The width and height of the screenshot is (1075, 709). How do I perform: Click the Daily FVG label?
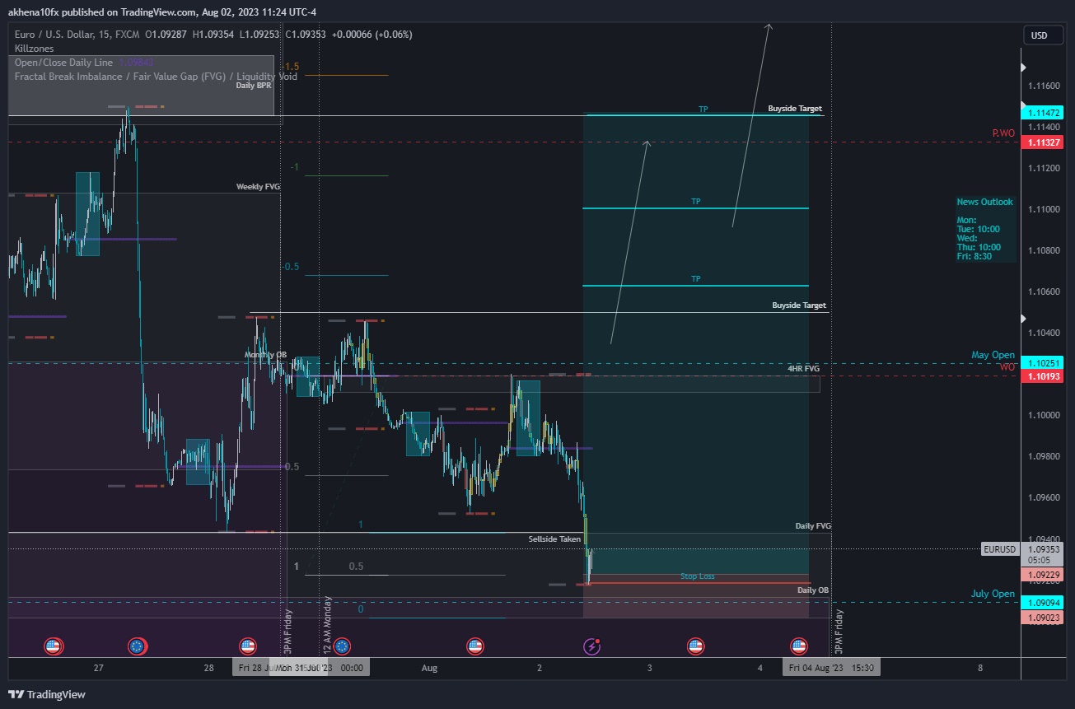pos(812,525)
